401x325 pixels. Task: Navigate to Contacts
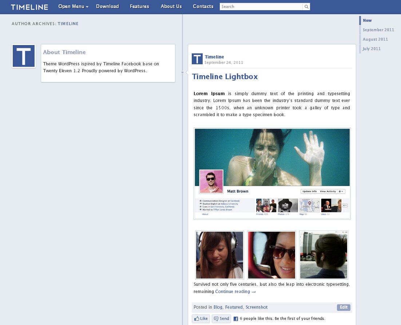(203, 7)
